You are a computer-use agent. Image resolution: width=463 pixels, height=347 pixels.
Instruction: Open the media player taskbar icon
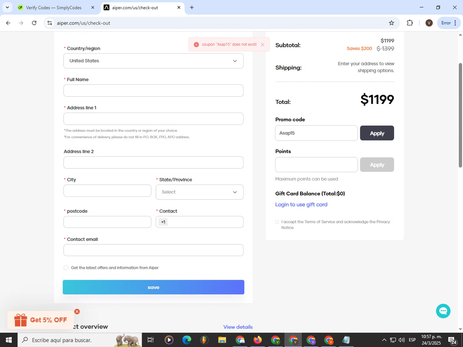click(x=169, y=340)
